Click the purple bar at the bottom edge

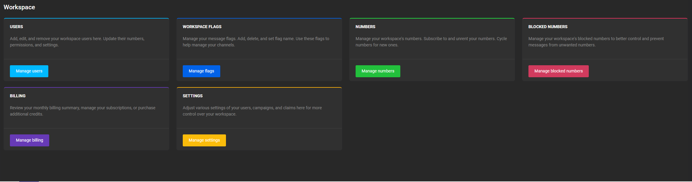click(29, 181)
